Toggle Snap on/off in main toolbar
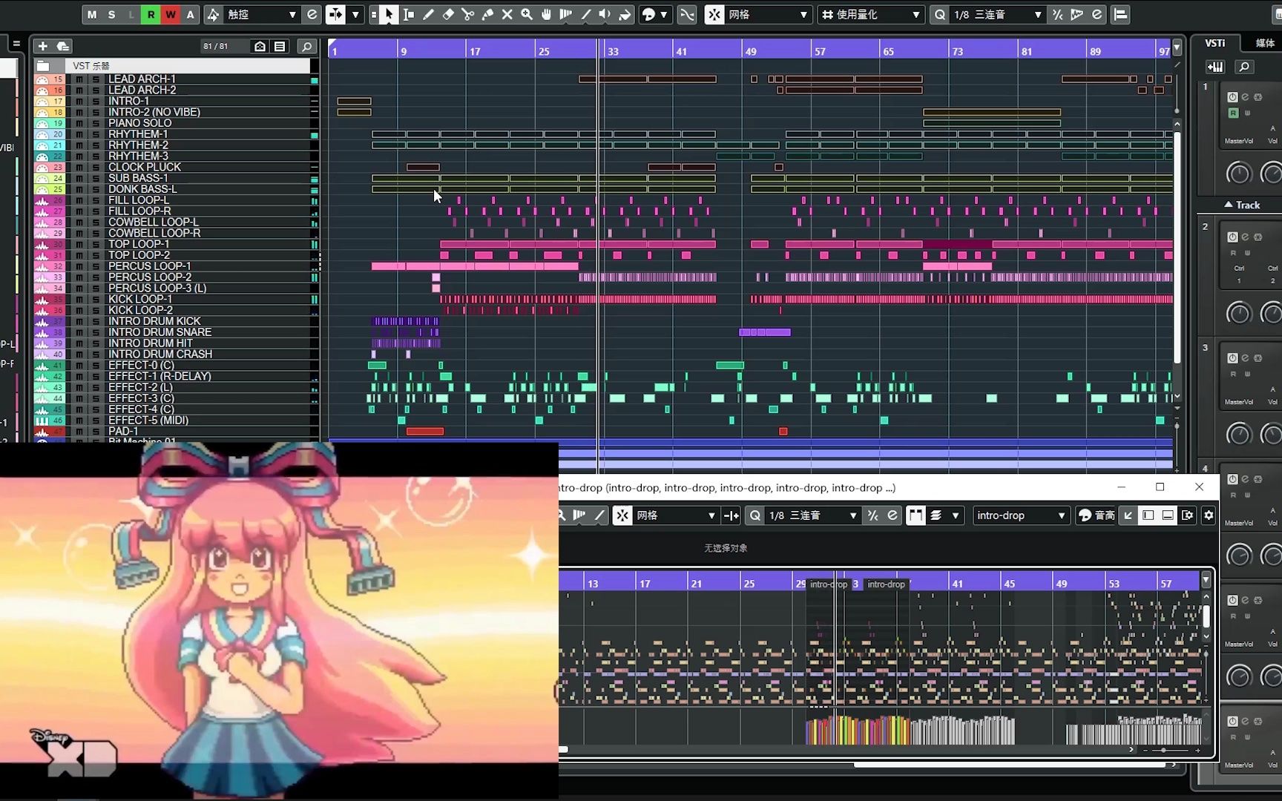This screenshot has height=801, width=1282. (x=714, y=14)
